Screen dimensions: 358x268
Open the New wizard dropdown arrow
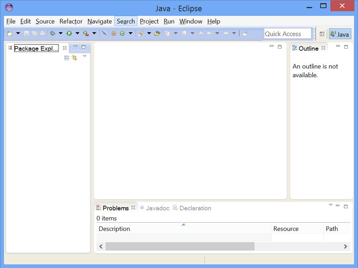click(x=18, y=33)
